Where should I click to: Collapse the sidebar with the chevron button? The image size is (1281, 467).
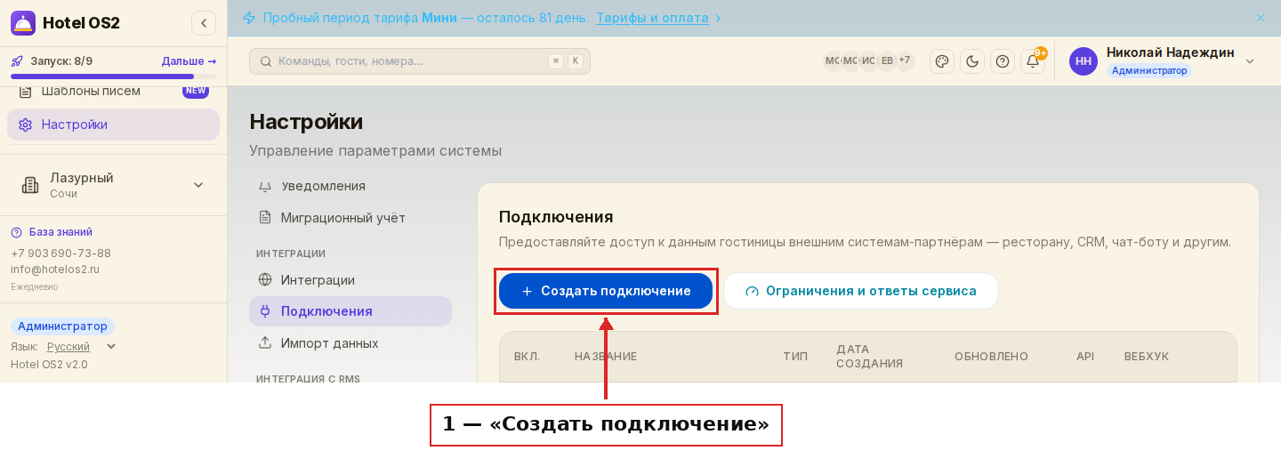(x=204, y=23)
